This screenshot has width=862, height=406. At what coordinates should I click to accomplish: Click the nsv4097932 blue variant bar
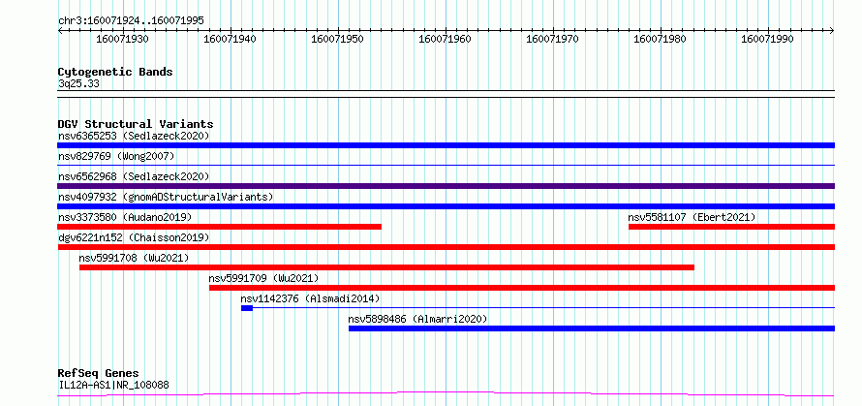point(446,206)
